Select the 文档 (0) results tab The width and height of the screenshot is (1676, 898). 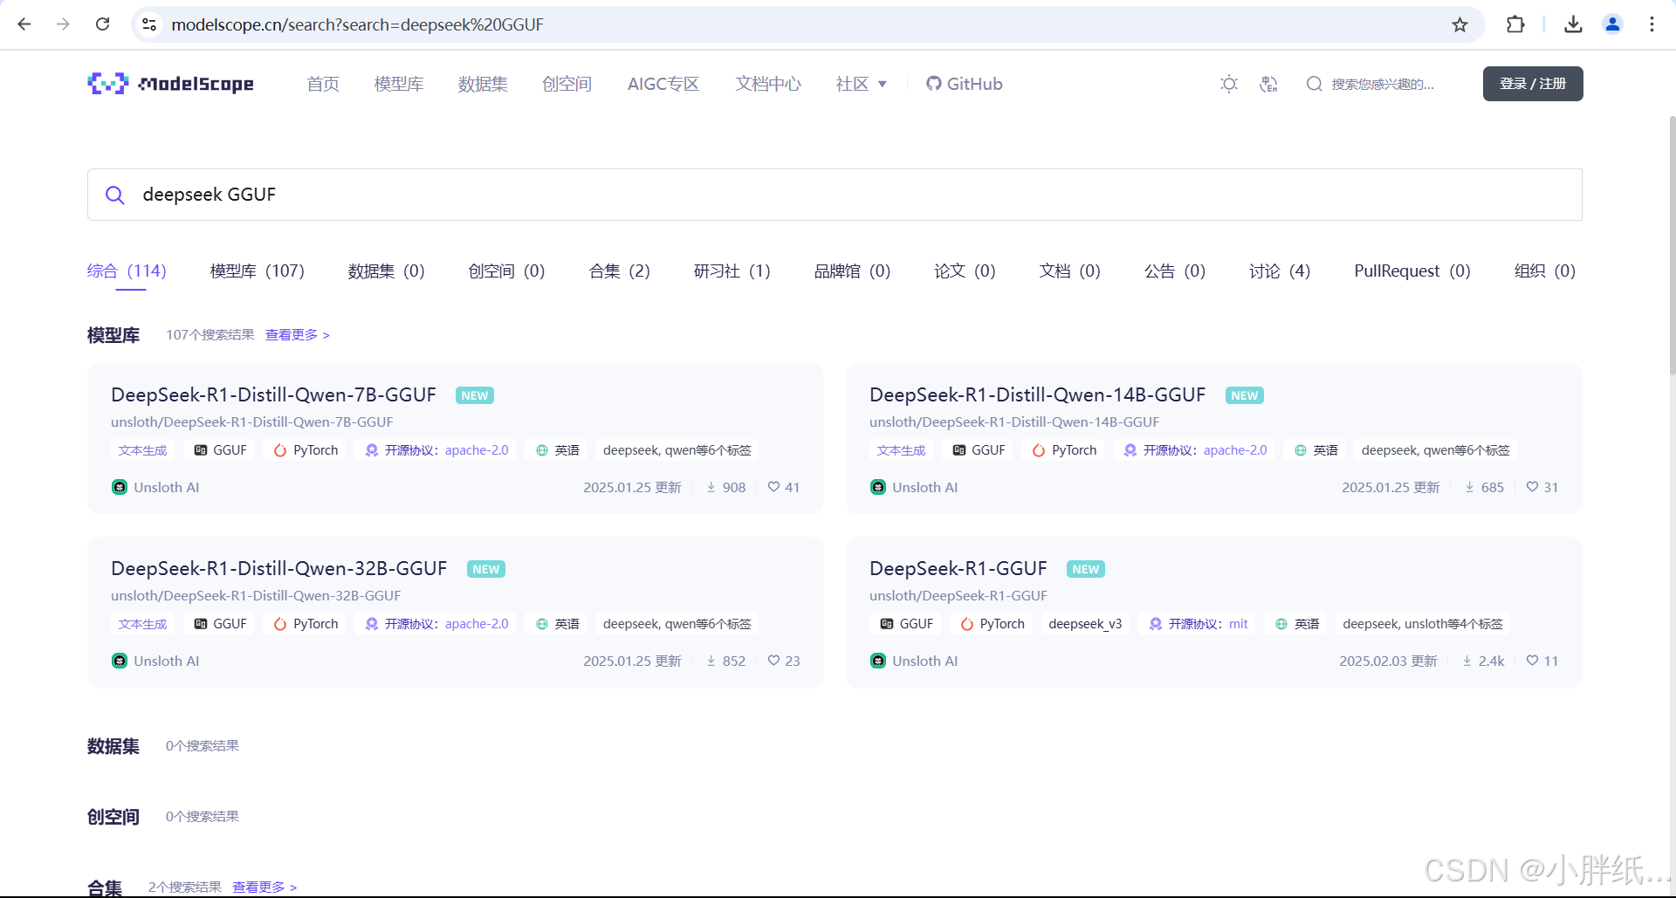(x=1070, y=271)
